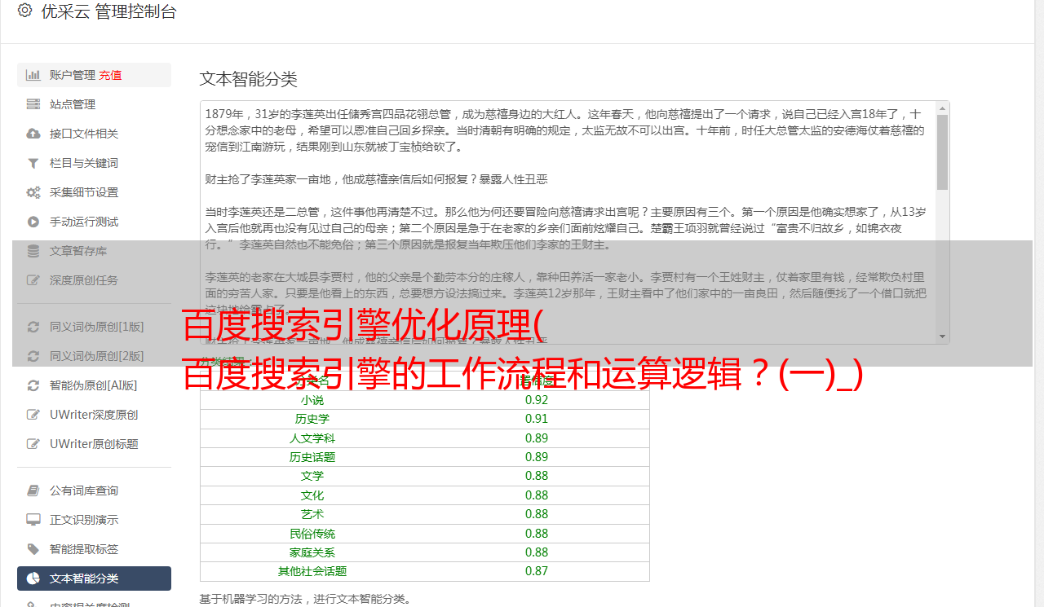Click the edit icon for UWriter深度原创

tap(33, 415)
